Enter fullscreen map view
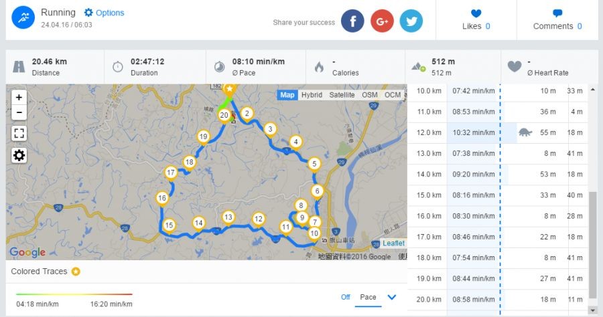603x317 pixels. point(19,133)
